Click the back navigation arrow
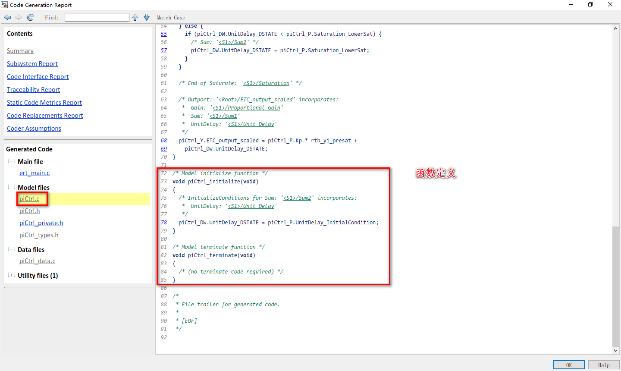 [x=7, y=17]
